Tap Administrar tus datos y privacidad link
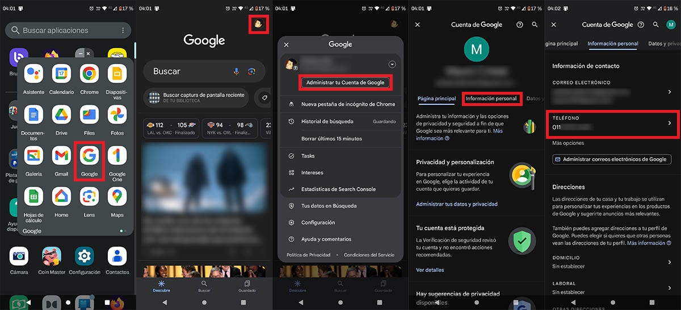This screenshot has height=310, width=681. click(457, 204)
